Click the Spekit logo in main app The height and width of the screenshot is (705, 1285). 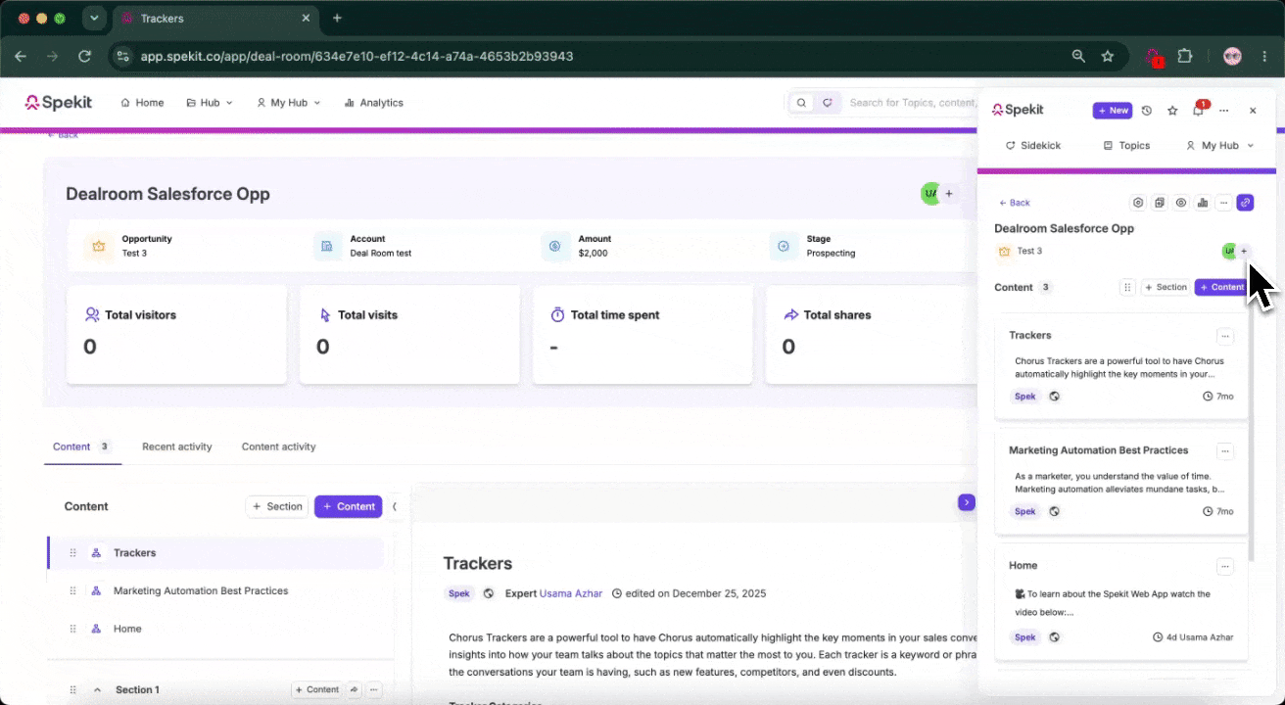click(59, 102)
